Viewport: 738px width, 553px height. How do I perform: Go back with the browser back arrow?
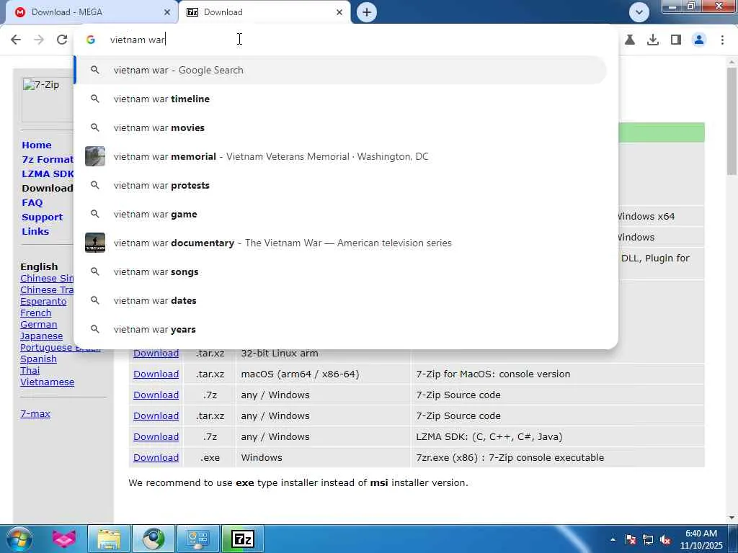pyautogui.click(x=16, y=40)
